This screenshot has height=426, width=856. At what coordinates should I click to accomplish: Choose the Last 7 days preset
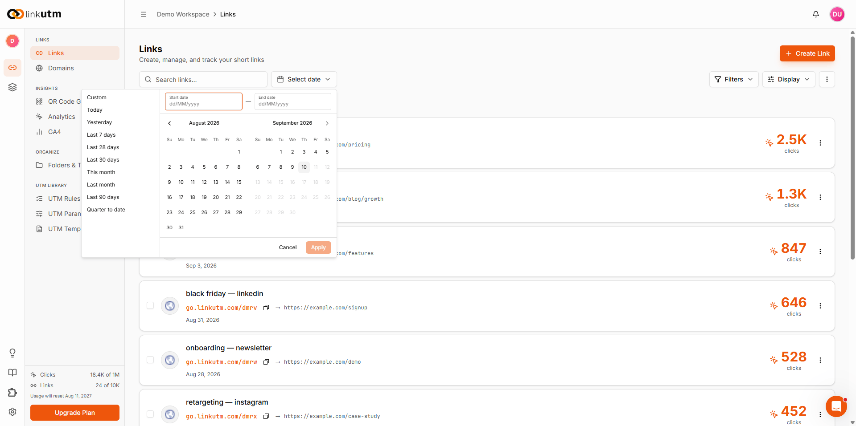click(x=101, y=135)
